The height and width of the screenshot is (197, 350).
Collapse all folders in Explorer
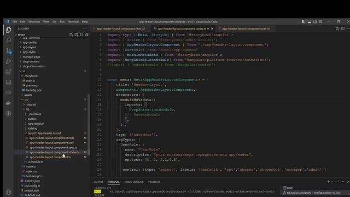pyautogui.click(x=86, y=34)
